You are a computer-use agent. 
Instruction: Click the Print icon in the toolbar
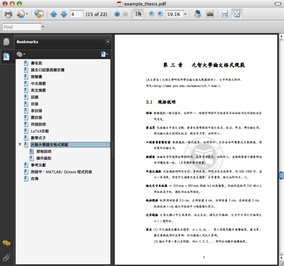point(8,14)
